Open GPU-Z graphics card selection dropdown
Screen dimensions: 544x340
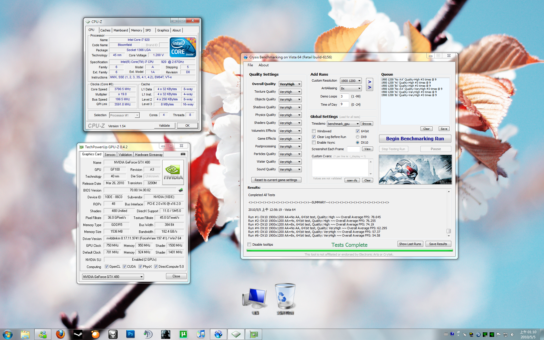pyautogui.click(x=113, y=277)
